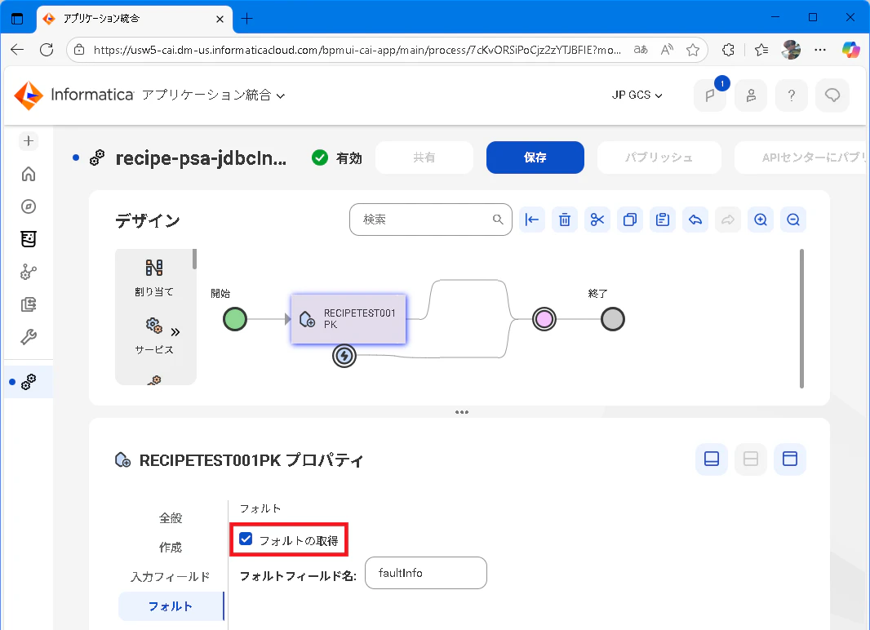Dock properties panel to bottom layout

[712, 459]
